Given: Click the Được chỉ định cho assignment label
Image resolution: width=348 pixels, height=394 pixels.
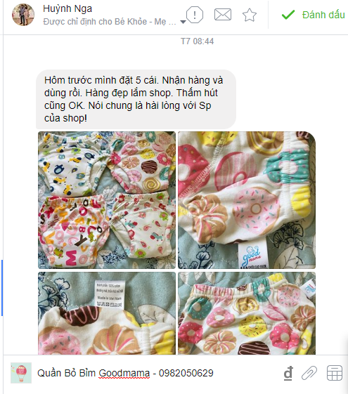Looking at the screenshot, I should pos(109,22).
